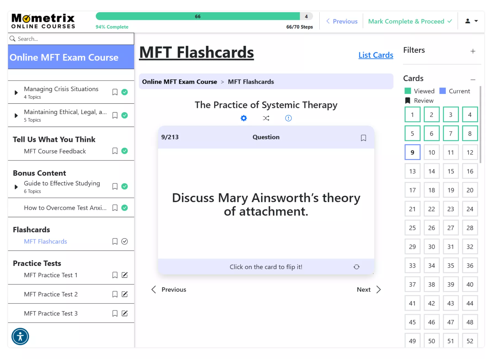Open the user account dropdown
The image size is (492, 359).
click(471, 21)
